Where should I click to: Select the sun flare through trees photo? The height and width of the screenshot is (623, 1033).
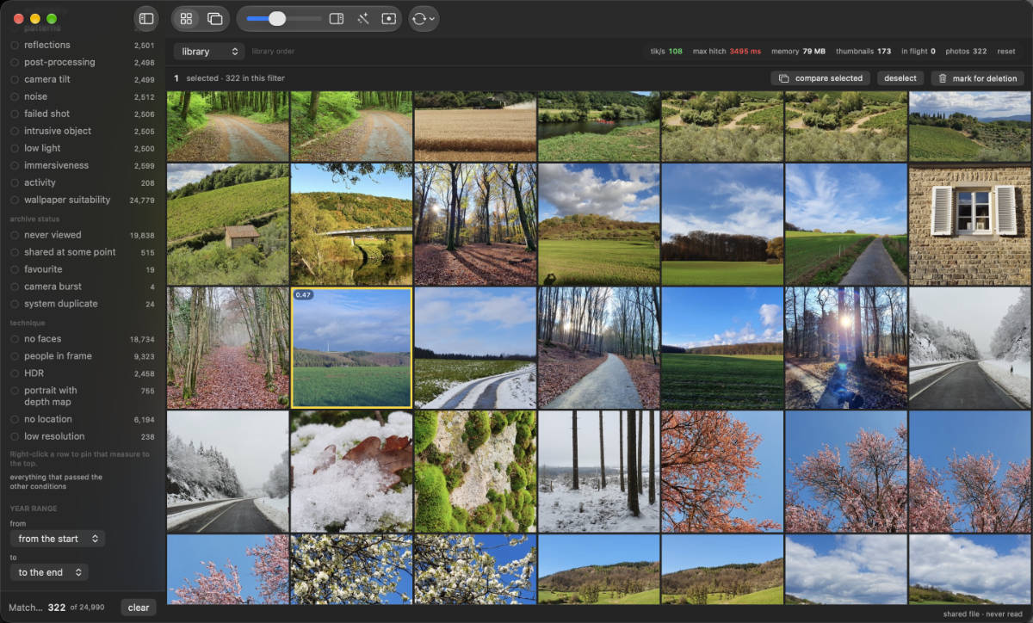(846, 348)
